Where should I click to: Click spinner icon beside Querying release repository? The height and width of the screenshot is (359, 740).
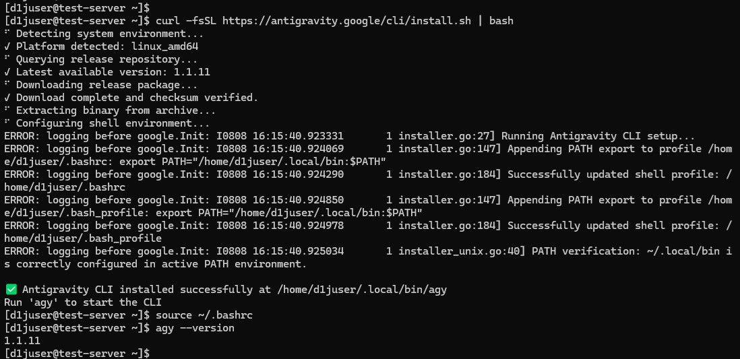pyautogui.click(x=7, y=59)
